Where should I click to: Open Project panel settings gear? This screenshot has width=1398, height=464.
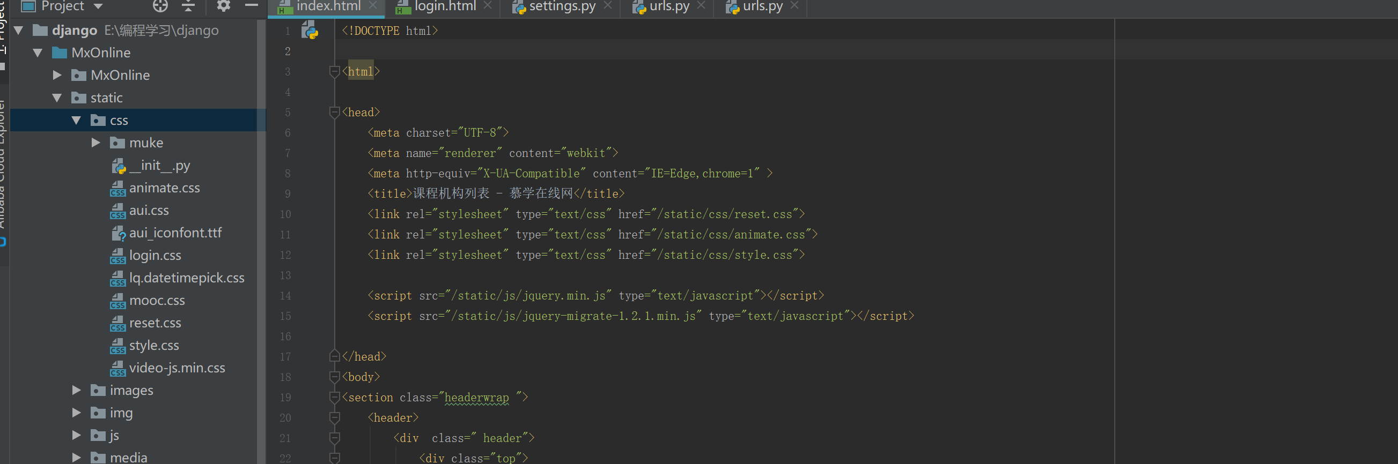click(x=224, y=6)
